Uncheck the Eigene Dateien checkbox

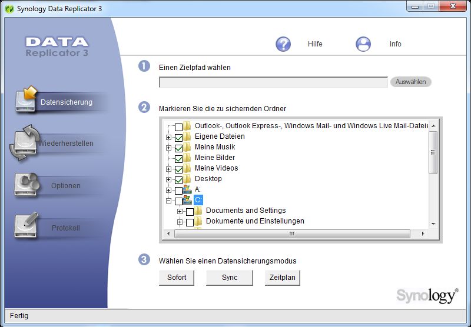[x=178, y=137]
